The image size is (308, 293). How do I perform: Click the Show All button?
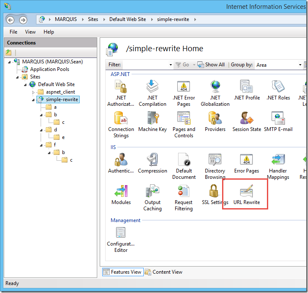pyautogui.click(x=211, y=65)
